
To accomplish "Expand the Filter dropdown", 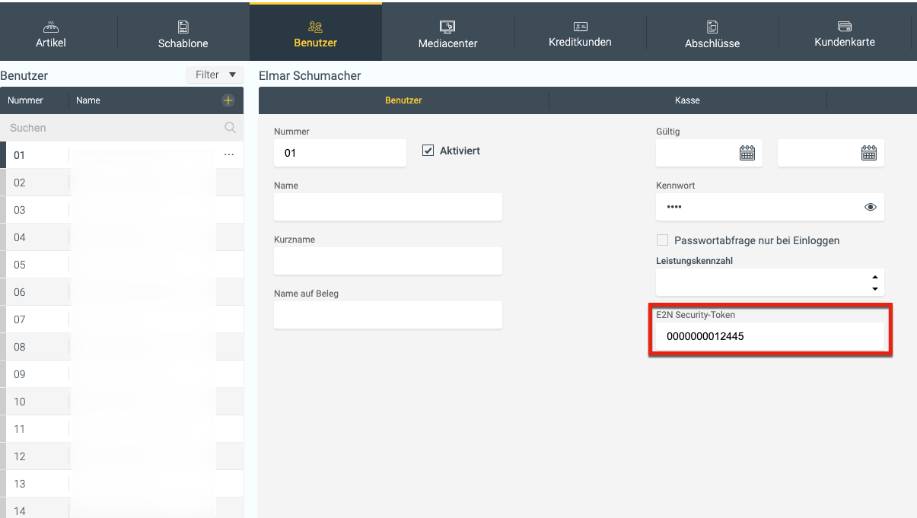I will [x=215, y=75].
